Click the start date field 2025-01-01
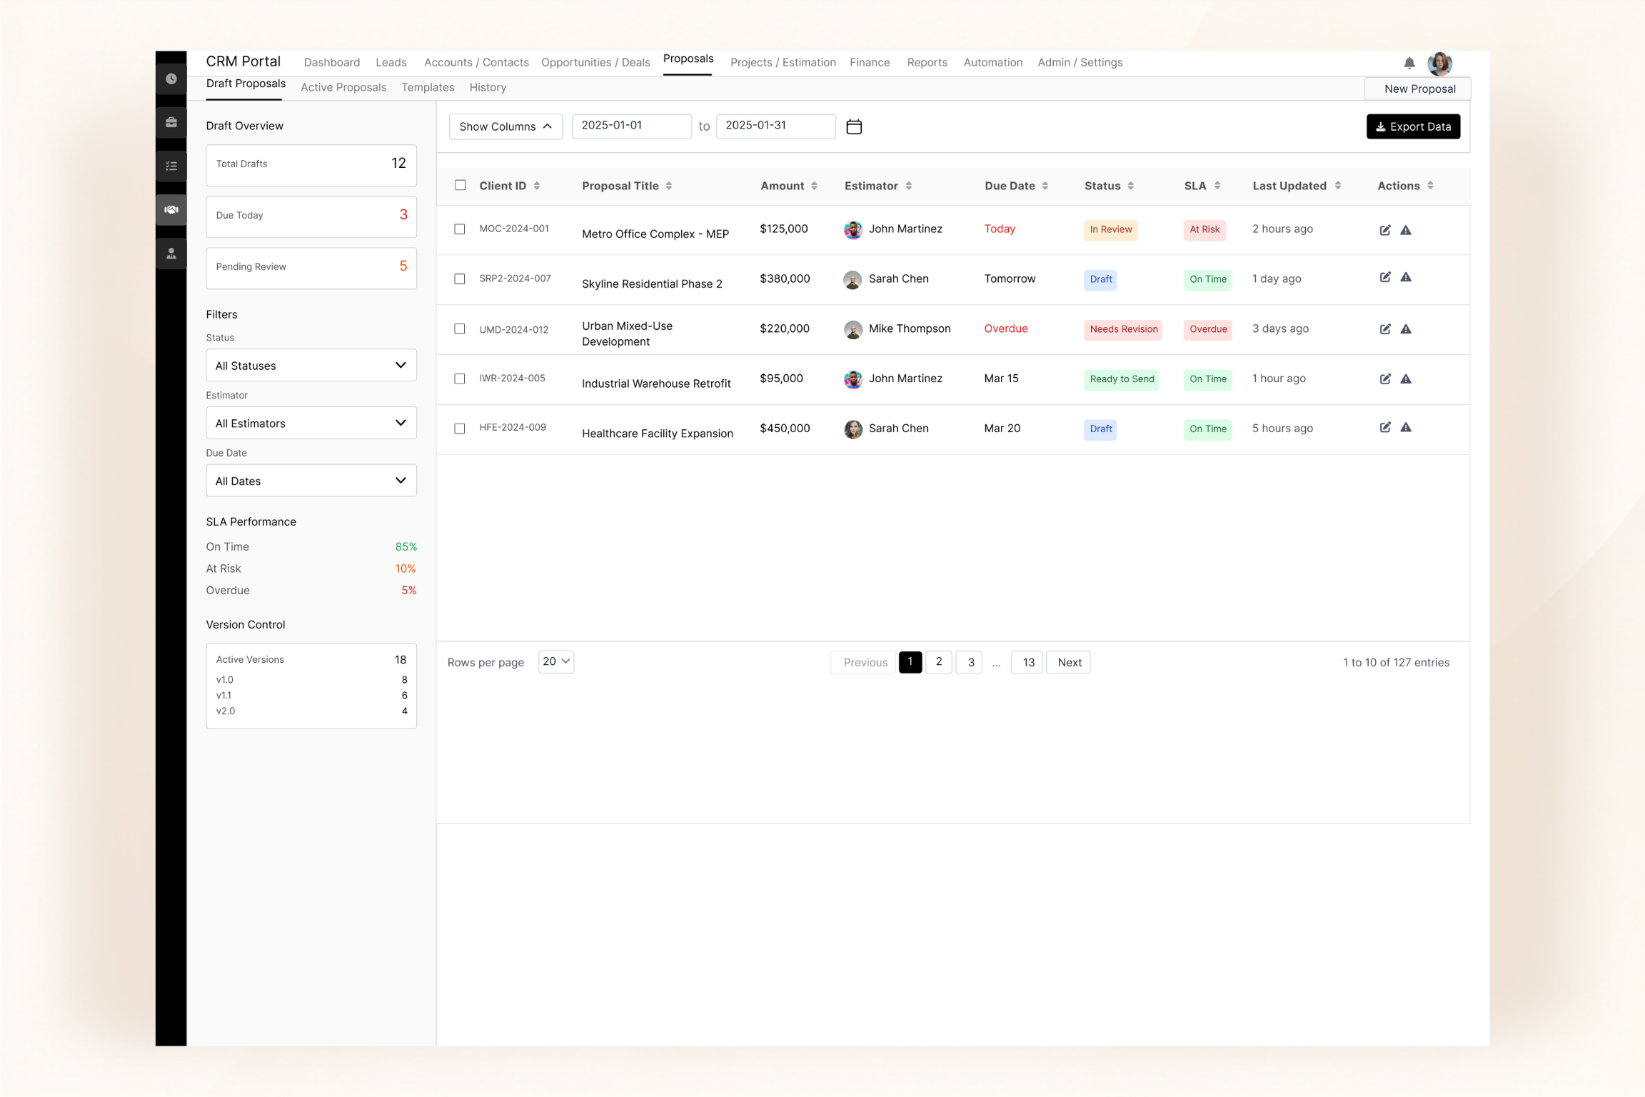 point(632,126)
